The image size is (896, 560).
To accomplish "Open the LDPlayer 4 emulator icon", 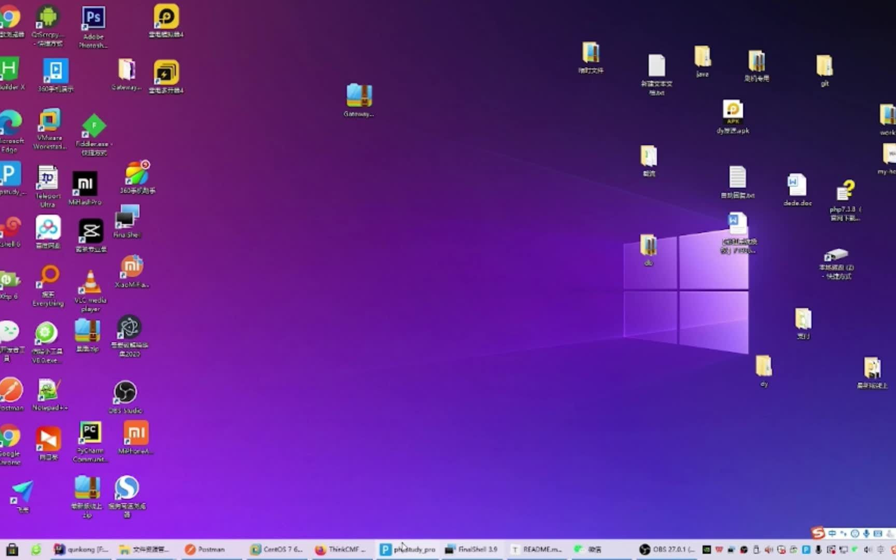I will click(x=166, y=21).
